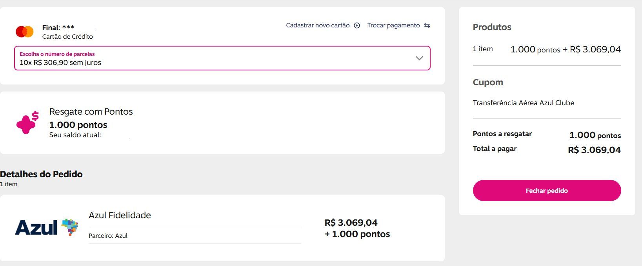Click the Parceiro: Azul text
The width and height of the screenshot is (642, 266).
coord(108,236)
